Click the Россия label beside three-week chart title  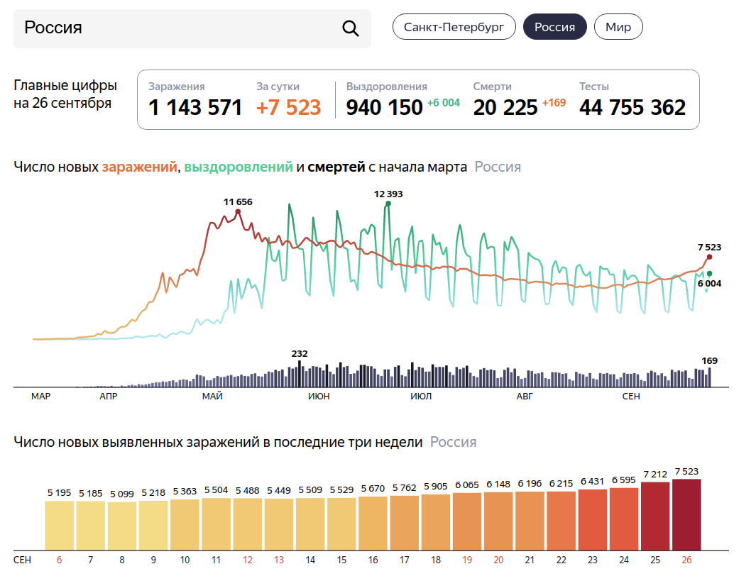453,443
